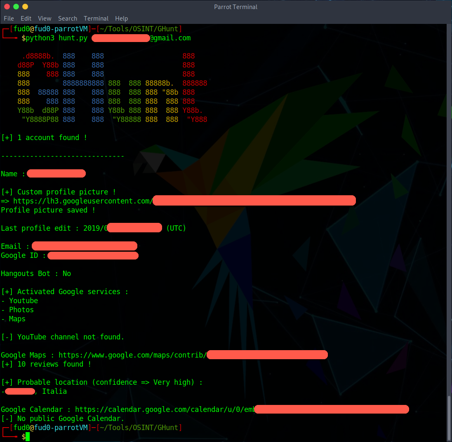
Task: Open the Help menu
Action: [x=121, y=19]
